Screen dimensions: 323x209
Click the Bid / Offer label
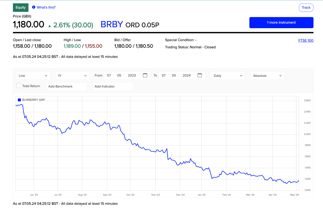(x=122, y=40)
